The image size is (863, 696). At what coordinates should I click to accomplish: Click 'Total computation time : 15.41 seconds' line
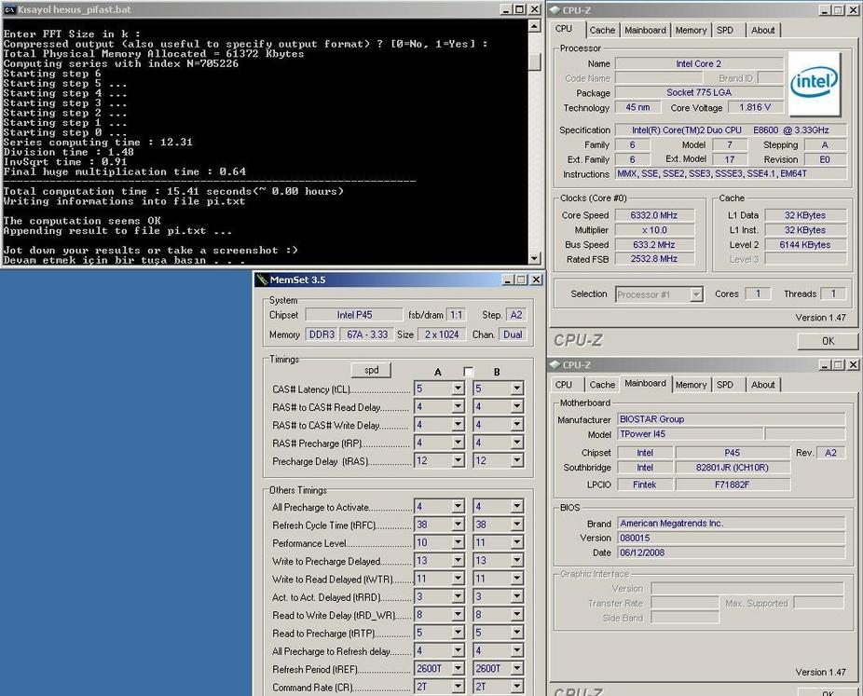click(173, 191)
